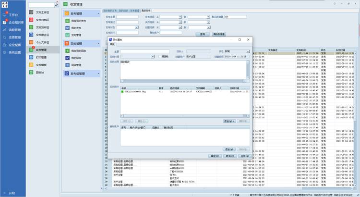
Task: Select the CNC22111400001.dwg file row
Action: click(x=138, y=91)
